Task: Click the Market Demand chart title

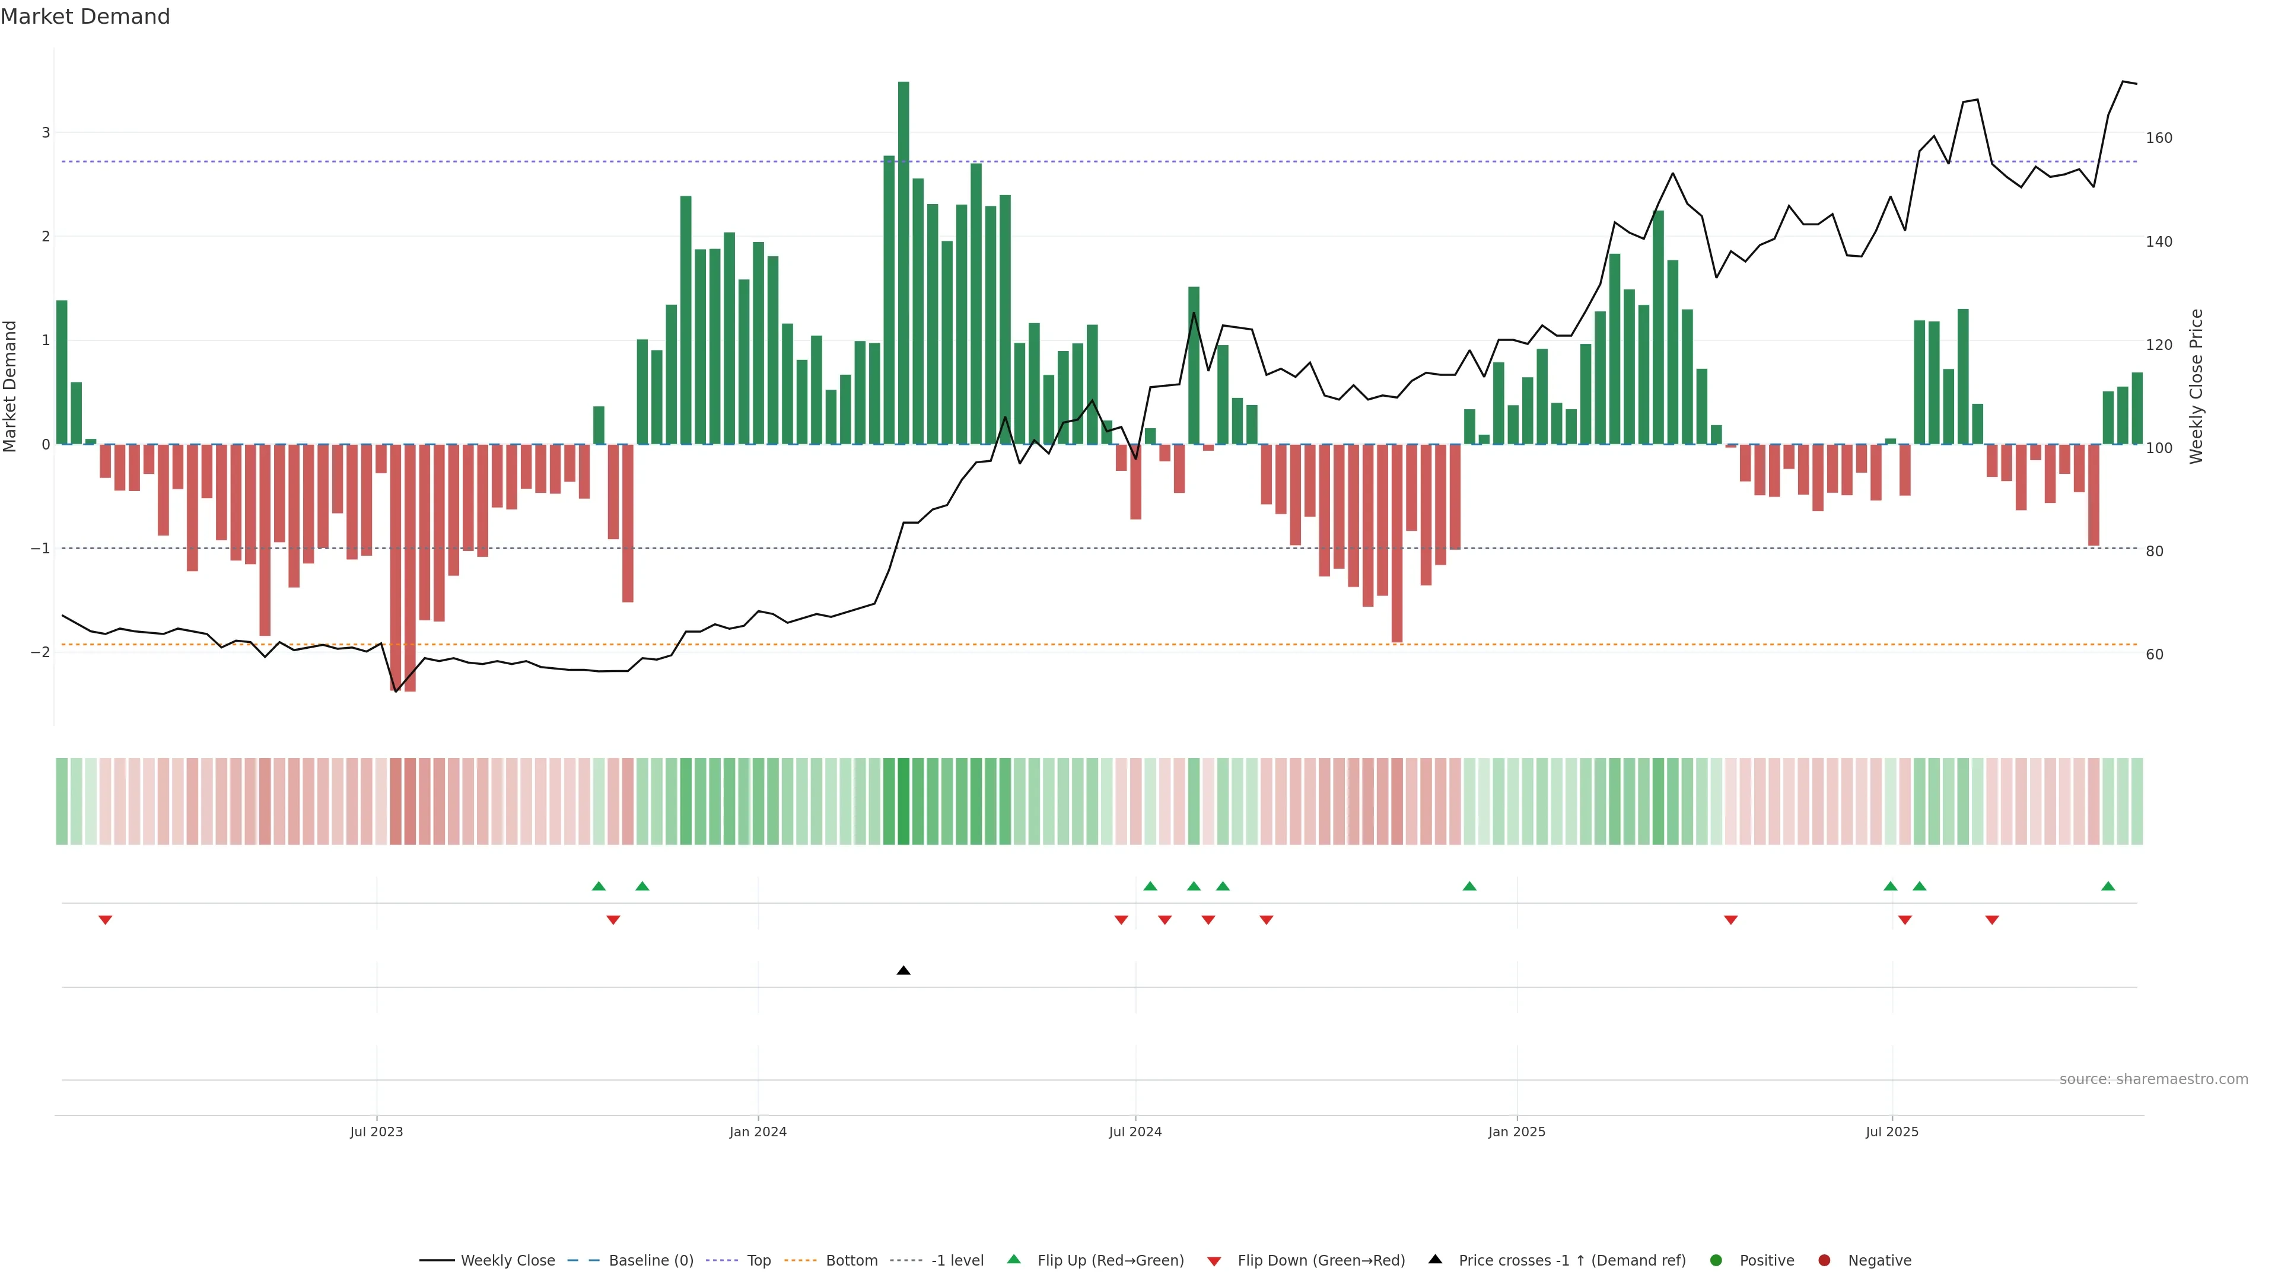Action: 85,17
